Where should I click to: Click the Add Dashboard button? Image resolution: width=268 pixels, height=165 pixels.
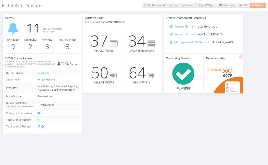coord(154,5)
